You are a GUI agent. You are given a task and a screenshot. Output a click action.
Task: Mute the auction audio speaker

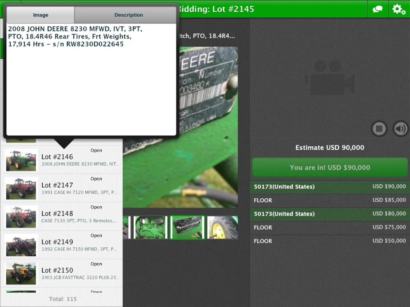[x=400, y=128]
